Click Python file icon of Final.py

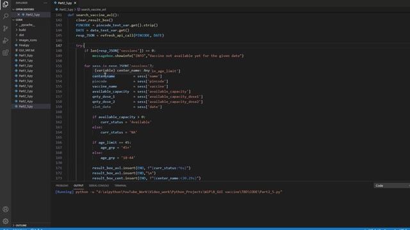16,45
